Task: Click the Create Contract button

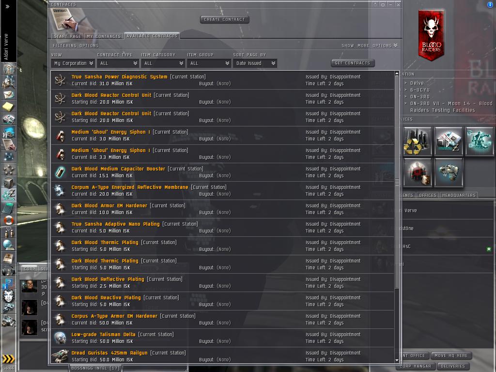Action: (225, 19)
